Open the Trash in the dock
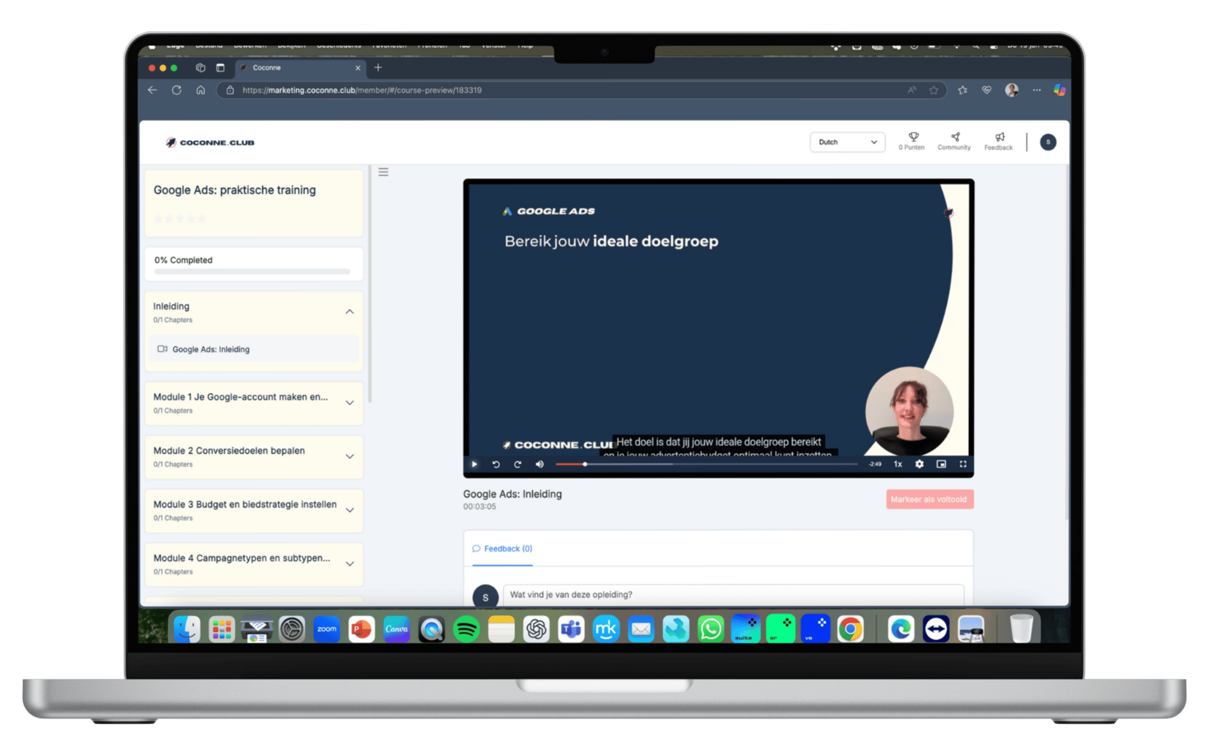Image resolution: width=1209 pixels, height=755 pixels. tap(1021, 629)
